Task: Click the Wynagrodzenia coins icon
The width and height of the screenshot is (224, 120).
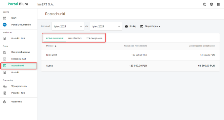Action: point(5,86)
